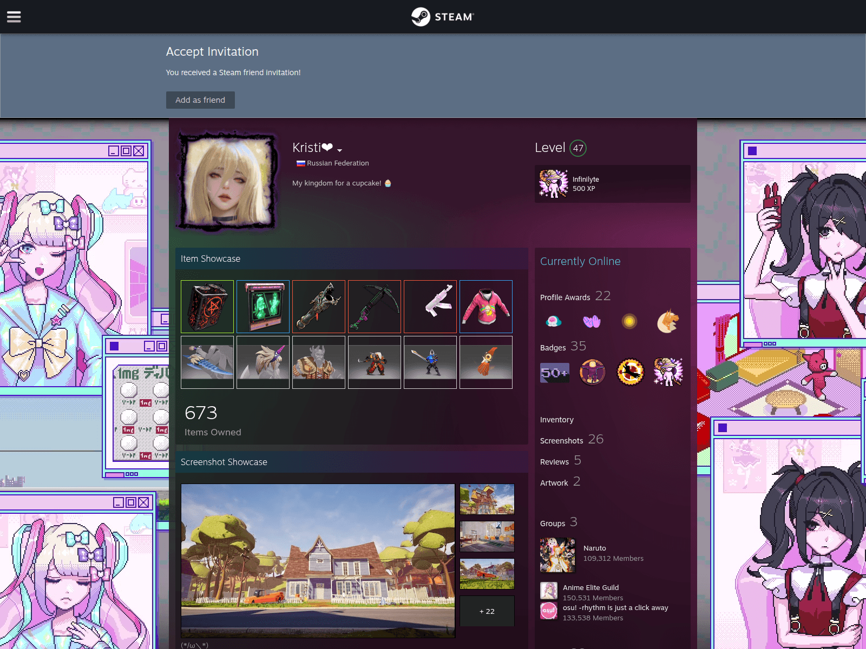Screen dimensions: 866x649
Task: Open Profile Awards list
Action: [x=575, y=296]
